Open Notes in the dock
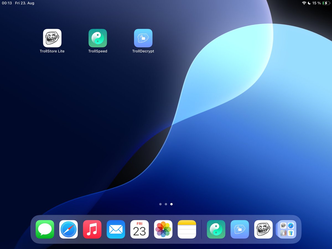The height and width of the screenshot is (249, 332). coord(187,229)
